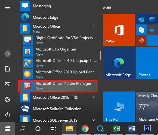Screen dimensions: 158x135
Task: Open Task View on taskbar
Action: tap(53, 129)
